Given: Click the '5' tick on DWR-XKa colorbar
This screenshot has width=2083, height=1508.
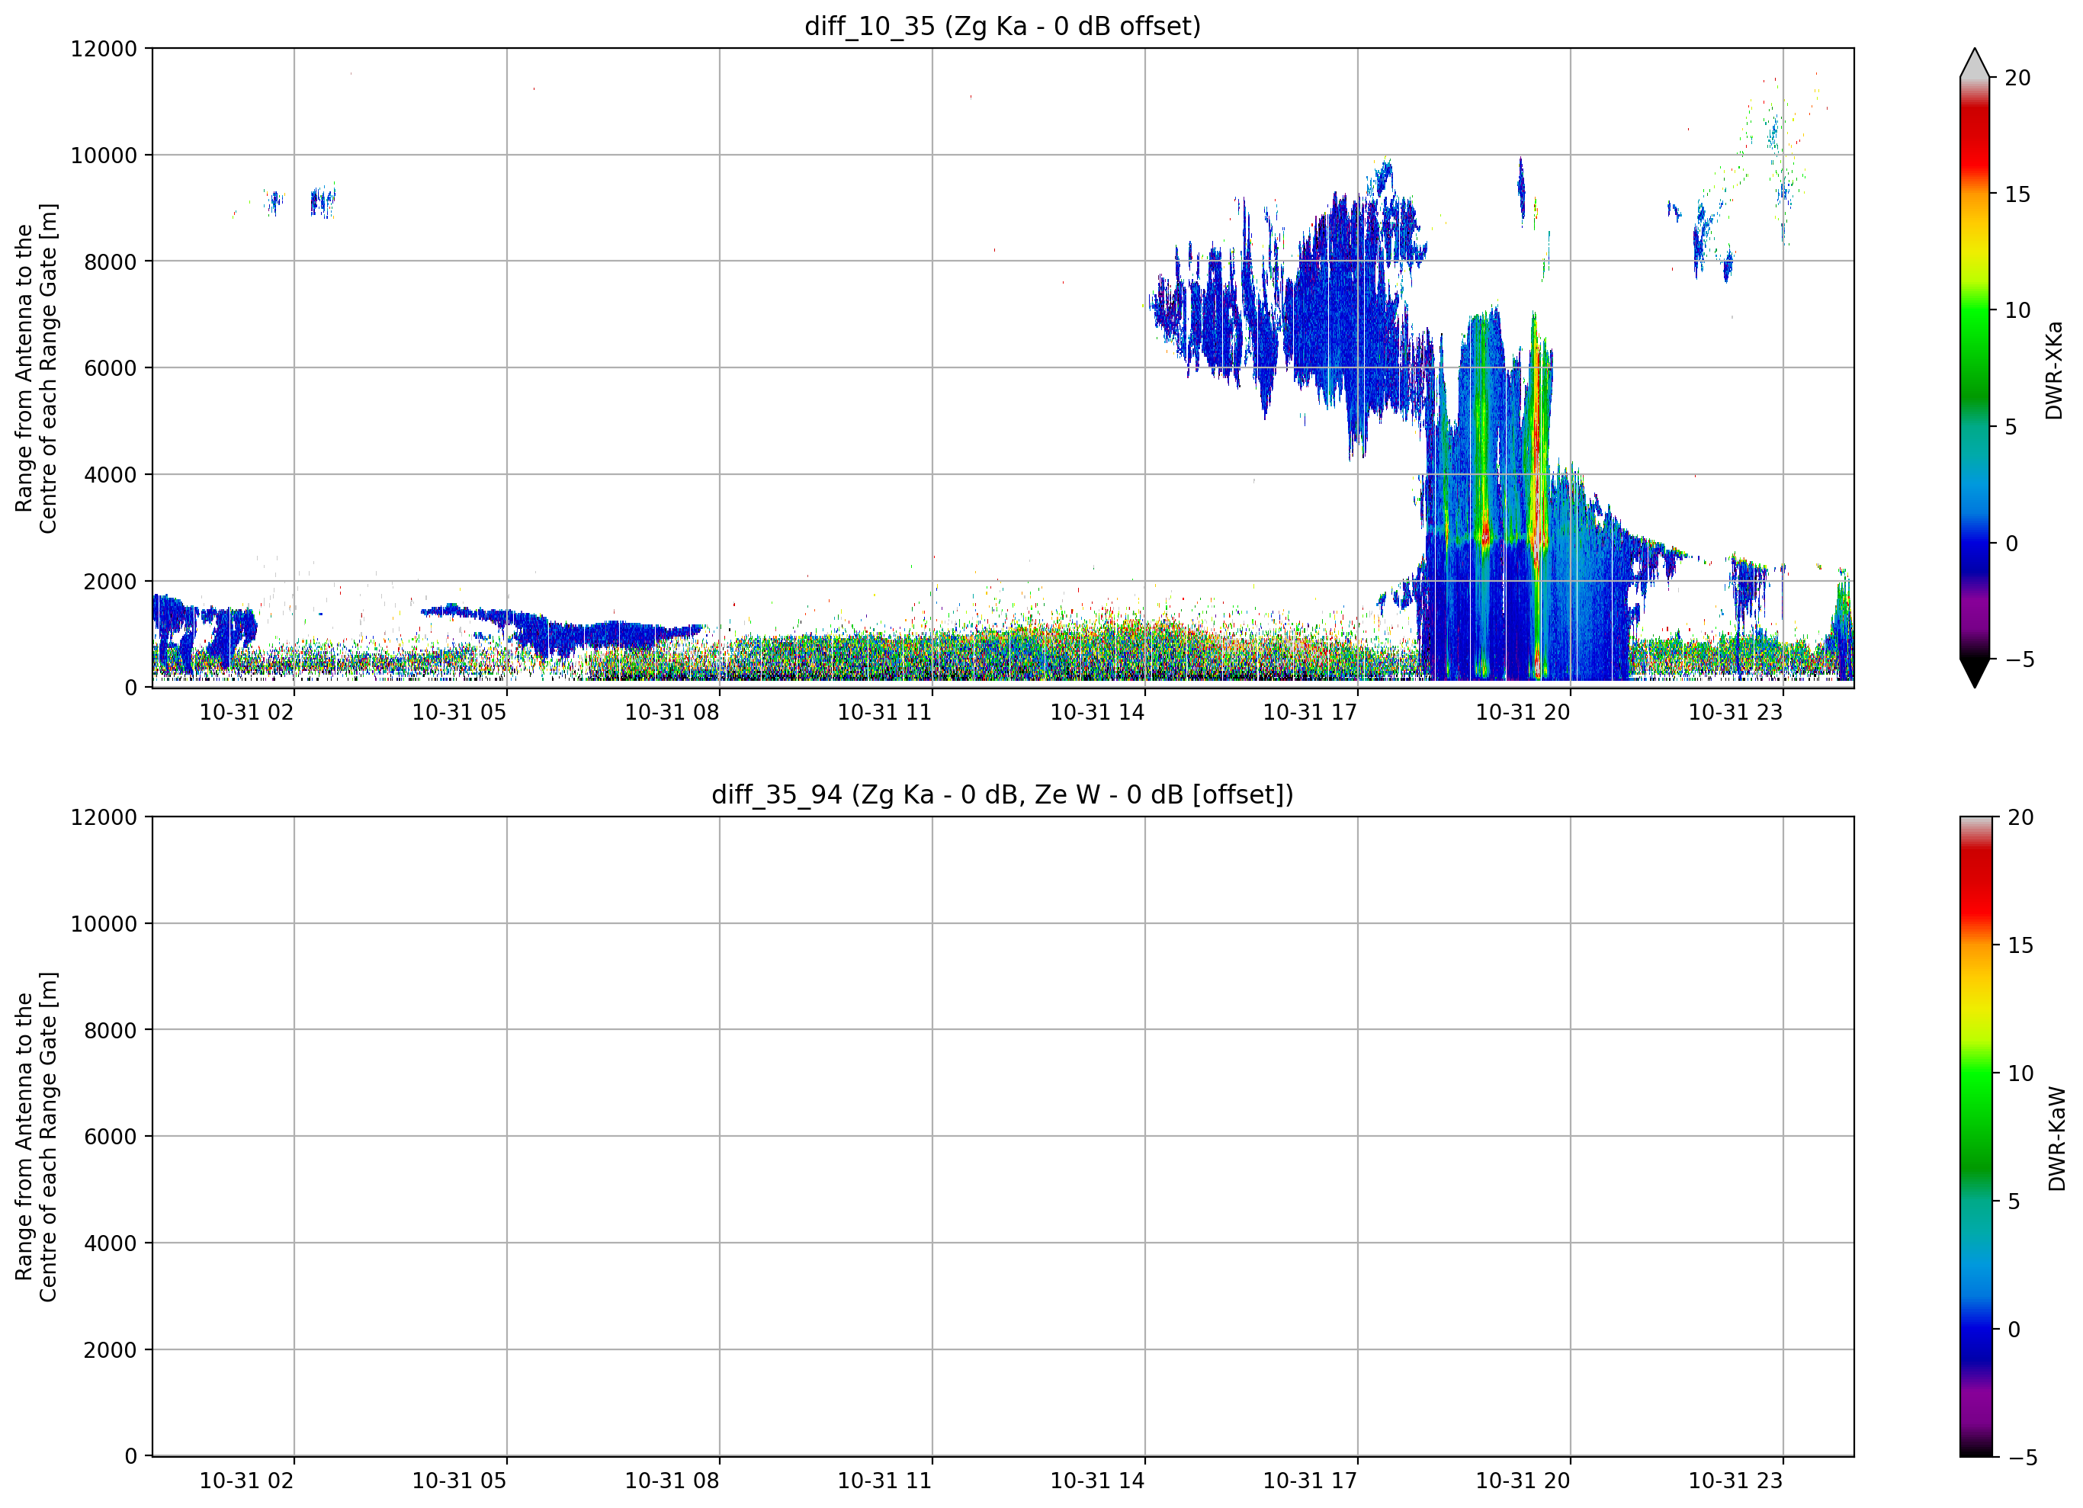Looking at the screenshot, I should click(2011, 427).
